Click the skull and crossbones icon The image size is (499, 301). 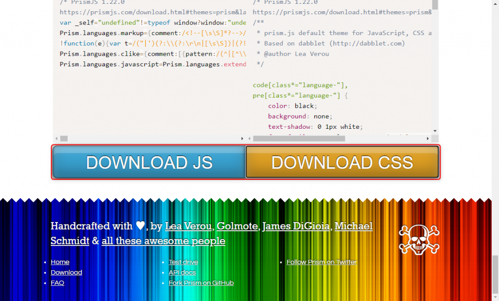point(419,238)
